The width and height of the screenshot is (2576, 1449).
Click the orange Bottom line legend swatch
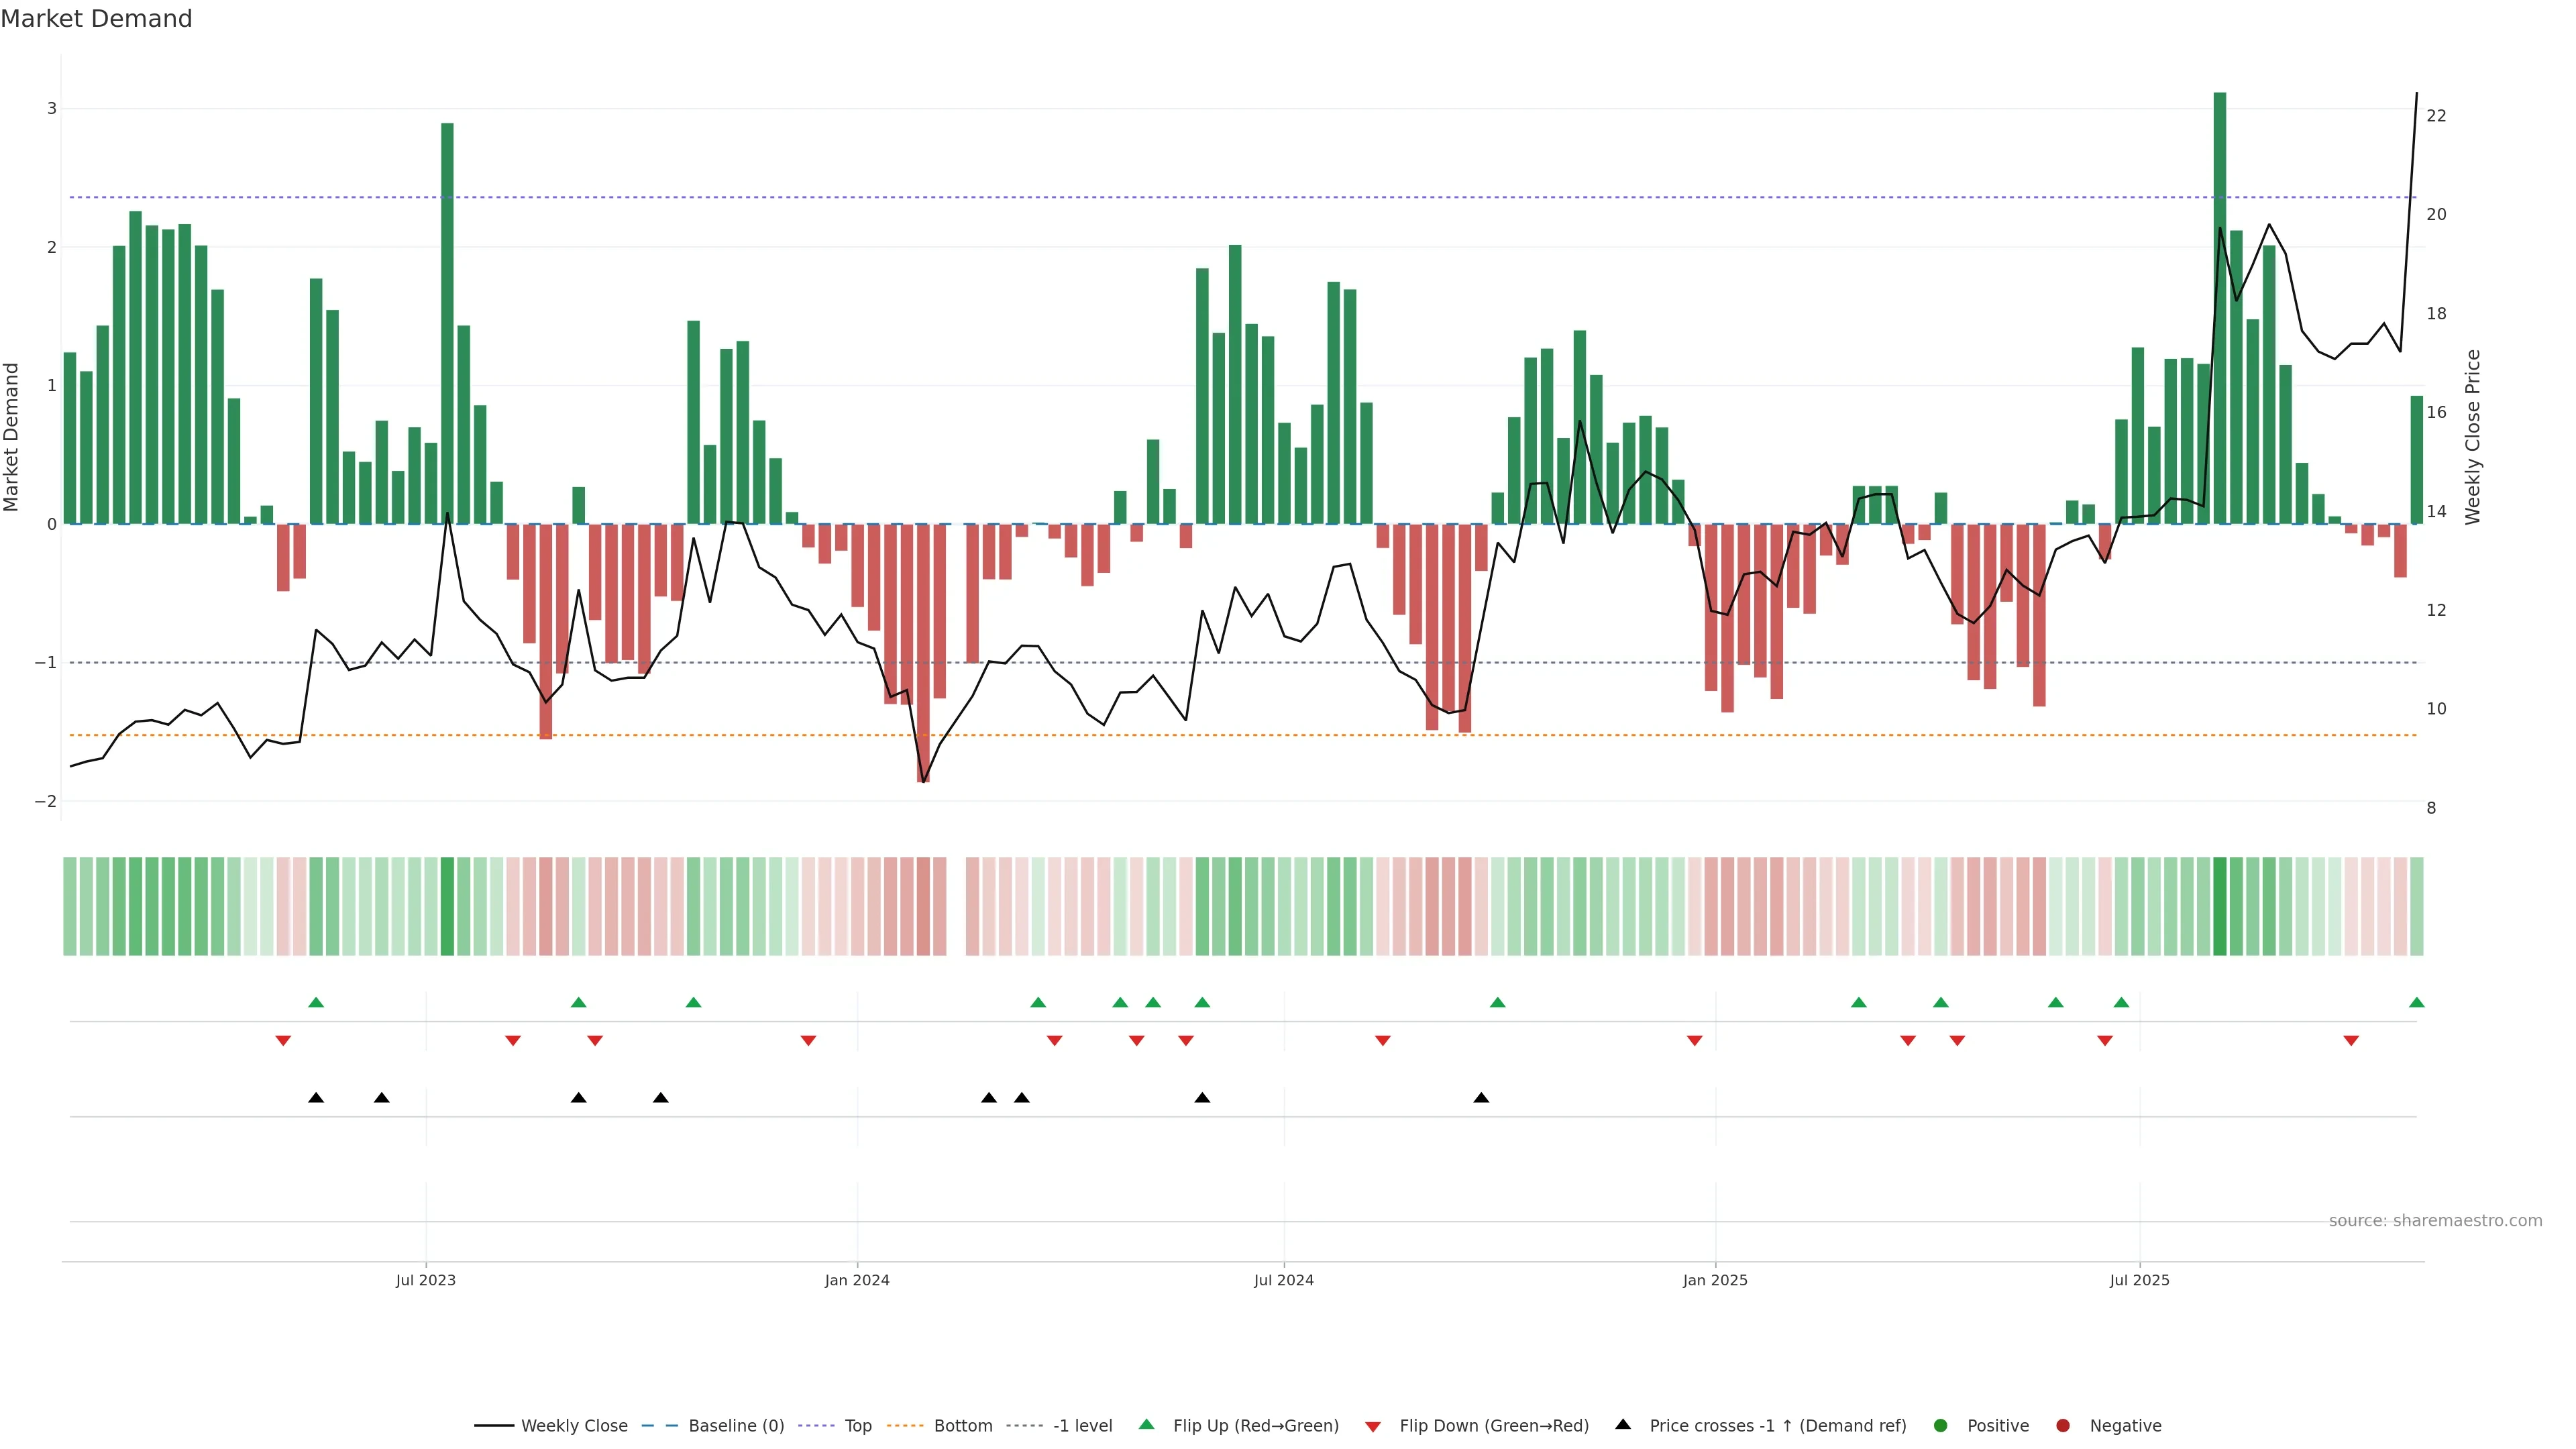coord(906,1425)
